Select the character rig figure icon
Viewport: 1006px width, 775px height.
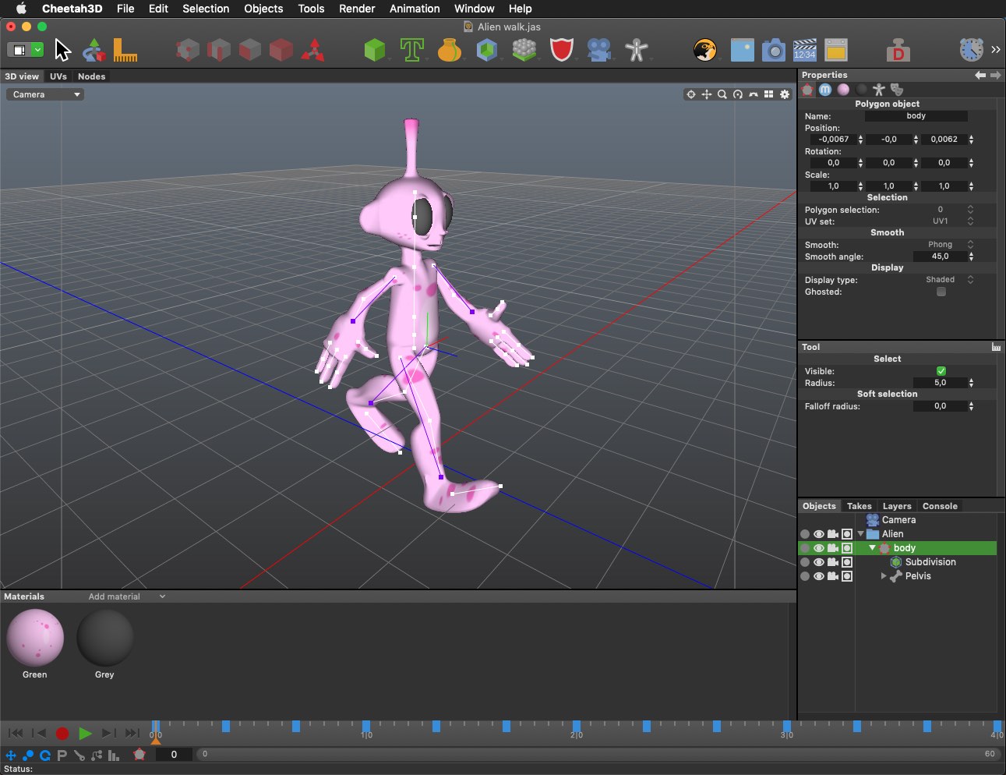pyautogui.click(x=637, y=49)
